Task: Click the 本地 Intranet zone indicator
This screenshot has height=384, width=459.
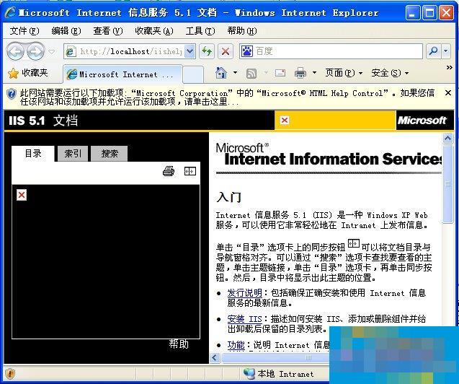Action: (279, 374)
